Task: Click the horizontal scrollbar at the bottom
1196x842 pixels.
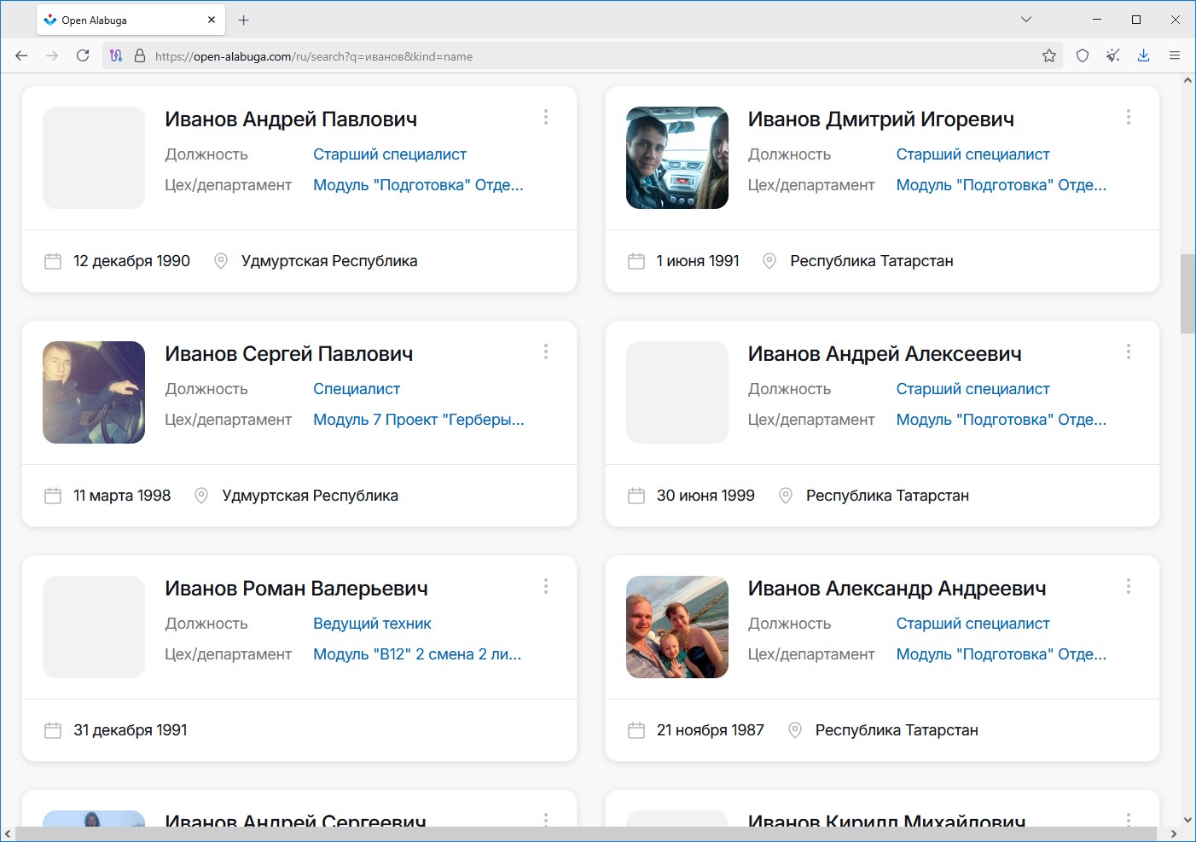Action: tap(585, 833)
